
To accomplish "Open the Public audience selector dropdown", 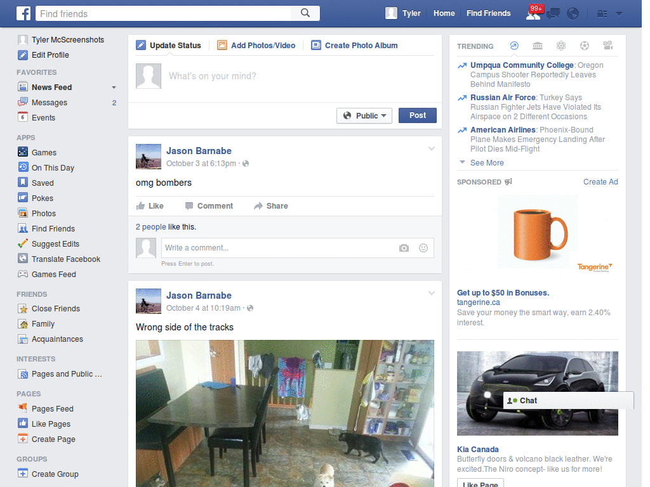I will [364, 115].
